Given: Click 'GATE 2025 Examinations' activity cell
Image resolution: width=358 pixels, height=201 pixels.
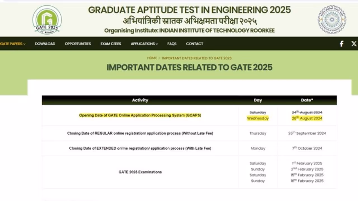Looking at the screenshot, I should click(x=140, y=172).
